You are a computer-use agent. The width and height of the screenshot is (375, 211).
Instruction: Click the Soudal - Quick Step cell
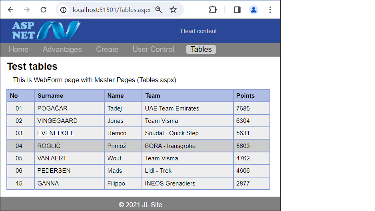coord(188,133)
